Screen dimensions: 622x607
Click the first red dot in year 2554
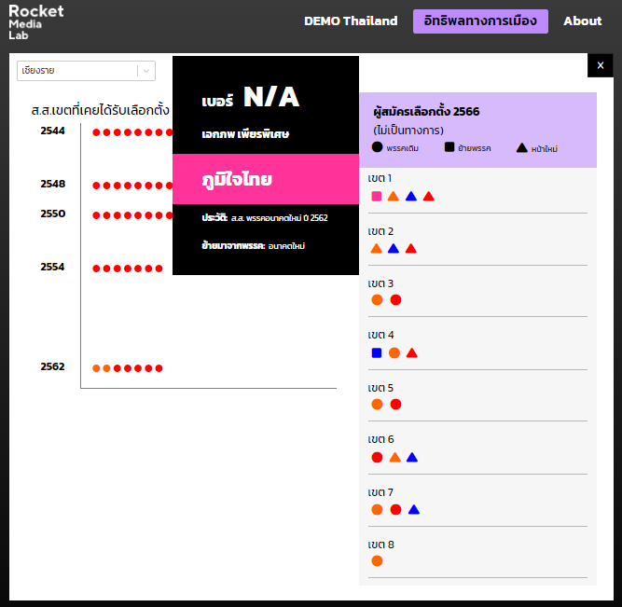[96, 269]
